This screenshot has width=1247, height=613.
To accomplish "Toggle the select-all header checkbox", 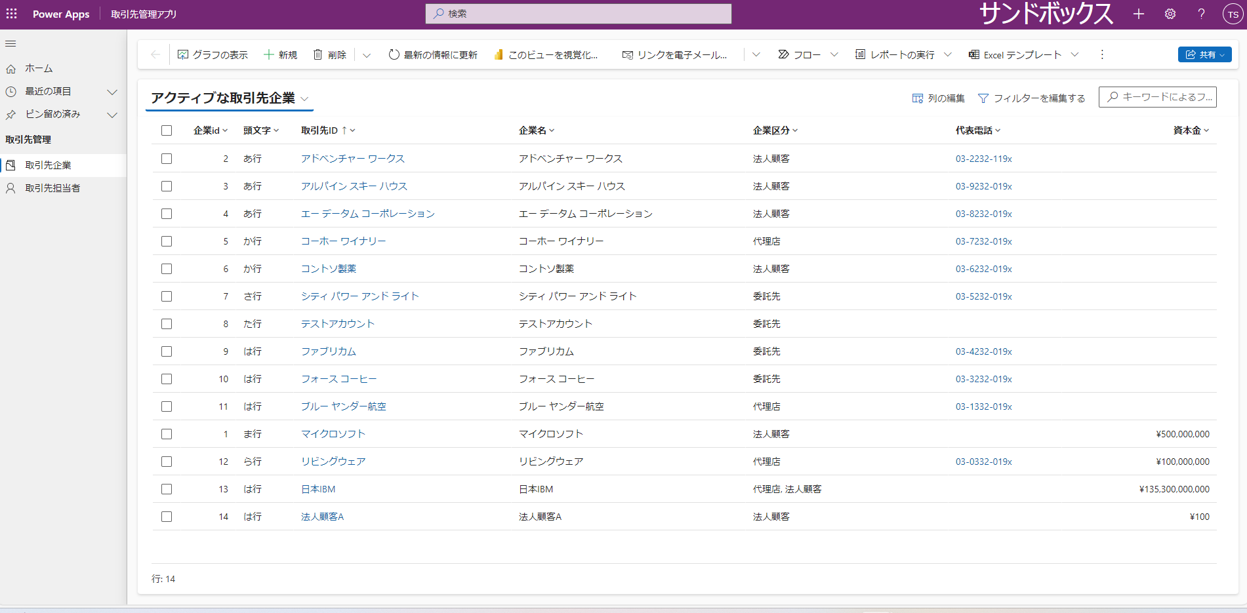I will click(x=167, y=130).
